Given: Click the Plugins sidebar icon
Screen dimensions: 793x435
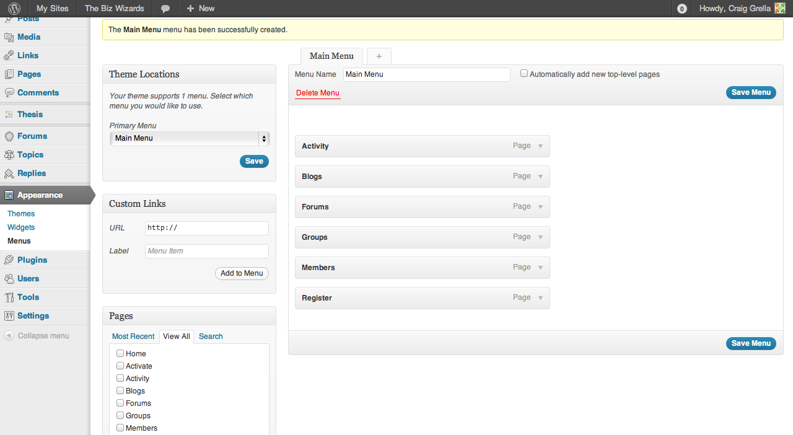Looking at the screenshot, I should click(x=9, y=260).
